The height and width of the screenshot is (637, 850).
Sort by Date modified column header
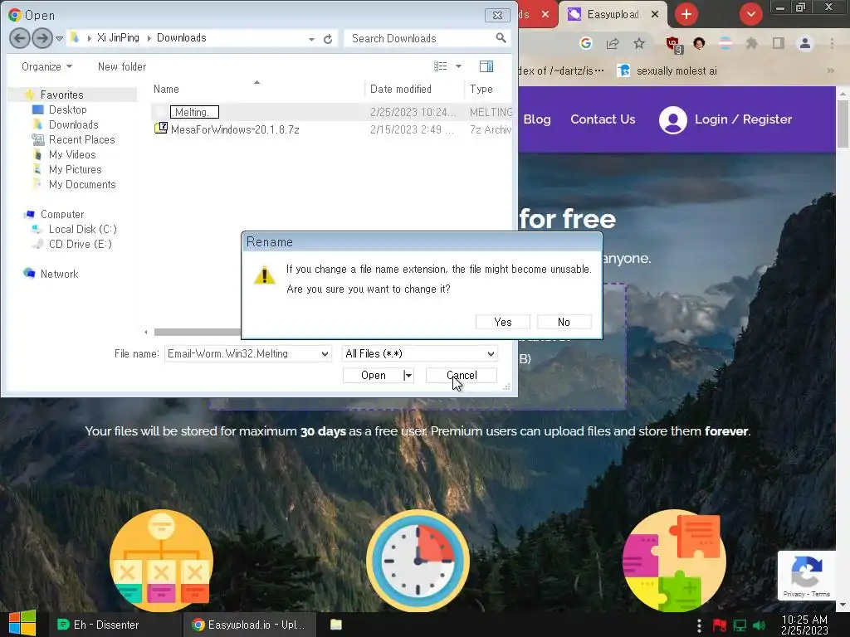[x=401, y=89]
